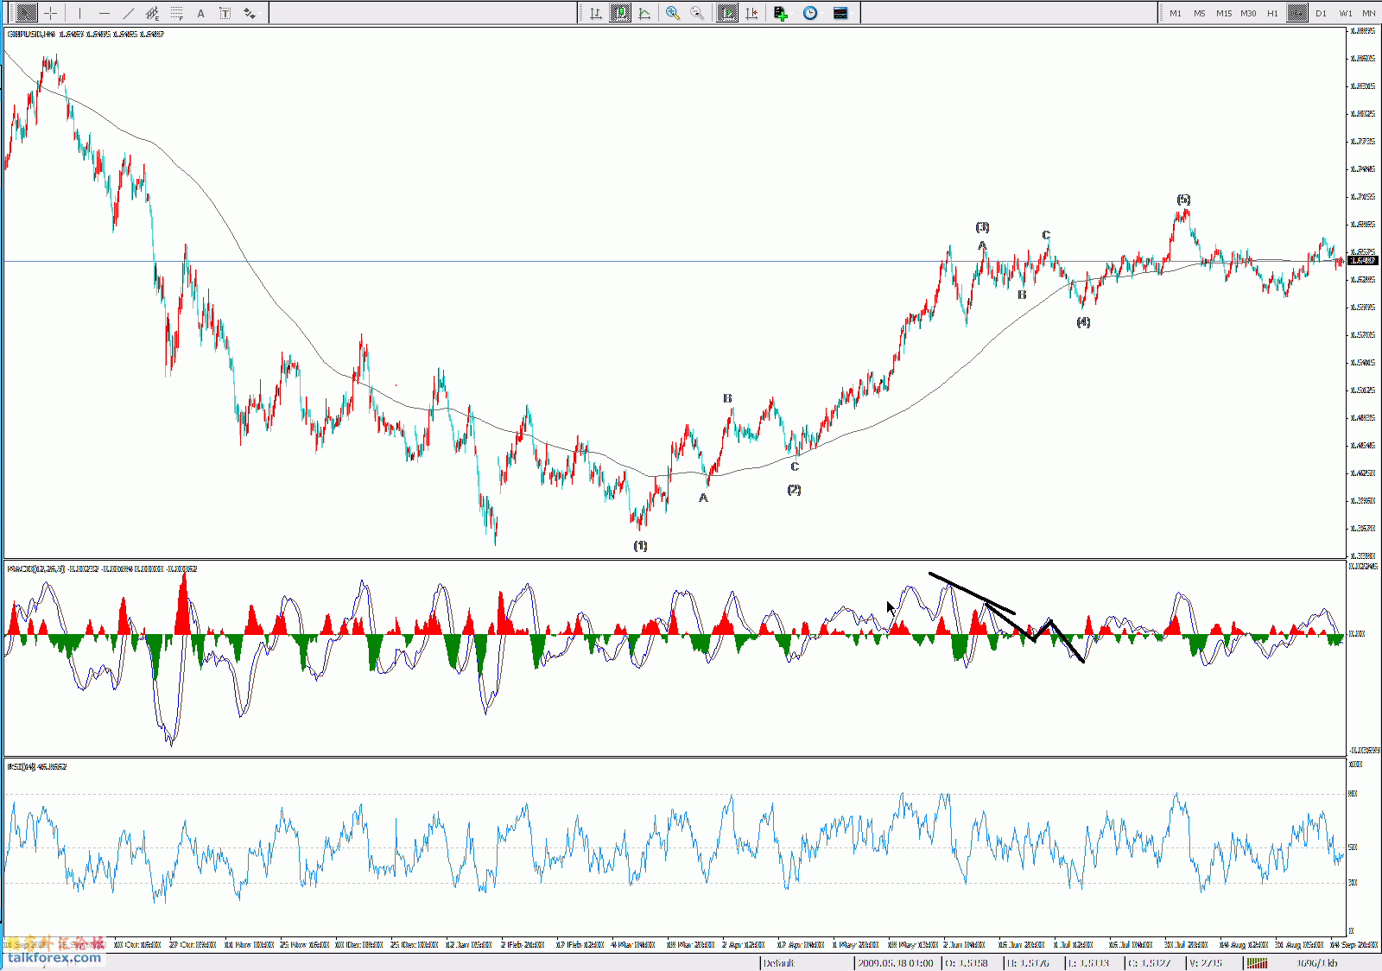Viewport: 1382px width, 971px height.
Task: Select the Fibonacci retracement tool
Action: (x=176, y=13)
